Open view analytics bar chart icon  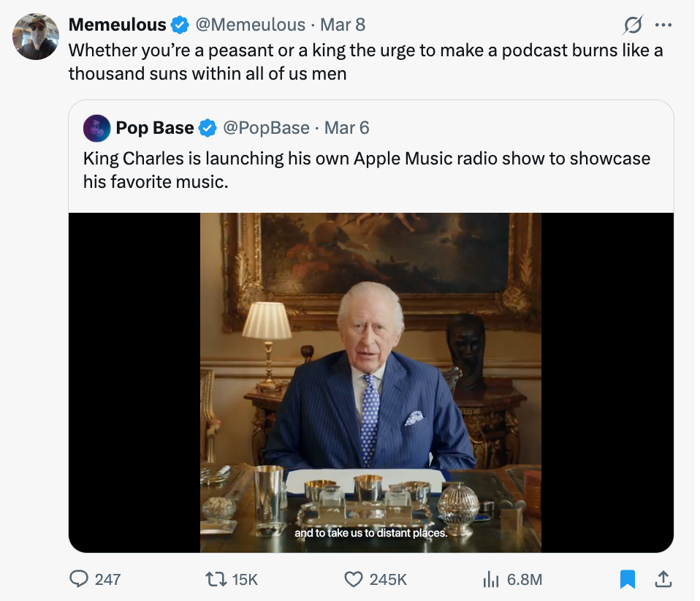490,579
